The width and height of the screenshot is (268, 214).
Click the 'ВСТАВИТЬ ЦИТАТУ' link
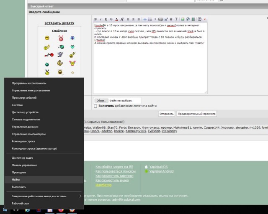click(59, 23)
